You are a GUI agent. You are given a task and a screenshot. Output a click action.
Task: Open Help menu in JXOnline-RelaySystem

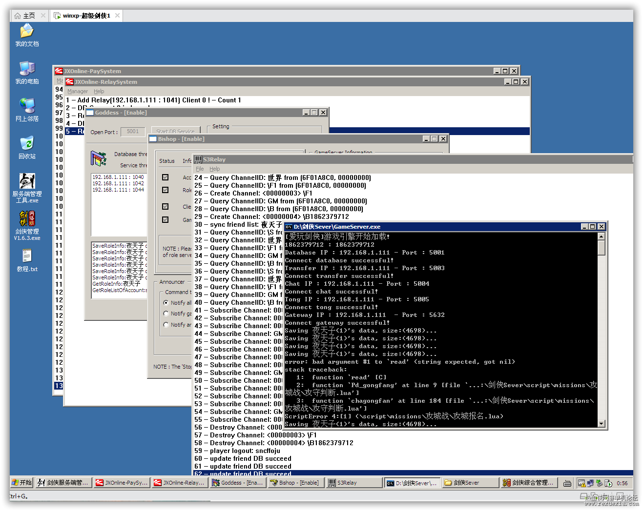point(99,91)
